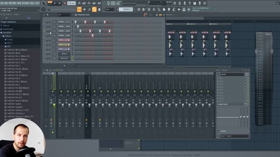Select FabFilter Simplon in browser

point(15,107)
